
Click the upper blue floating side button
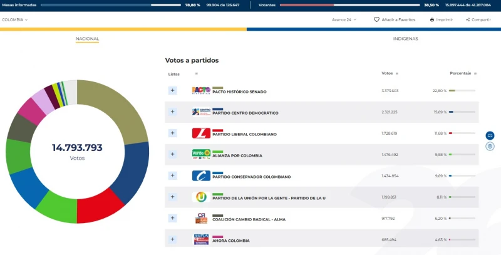490,135
